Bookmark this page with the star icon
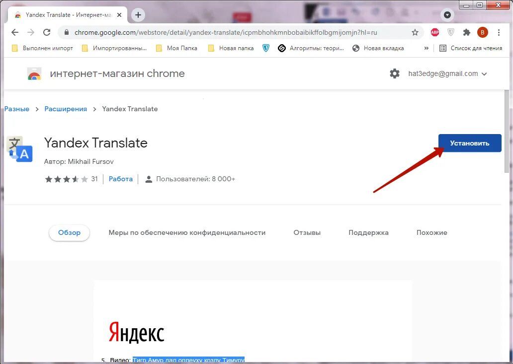The height and width of the screenshot is (364, 513). [x=415, y=32]
